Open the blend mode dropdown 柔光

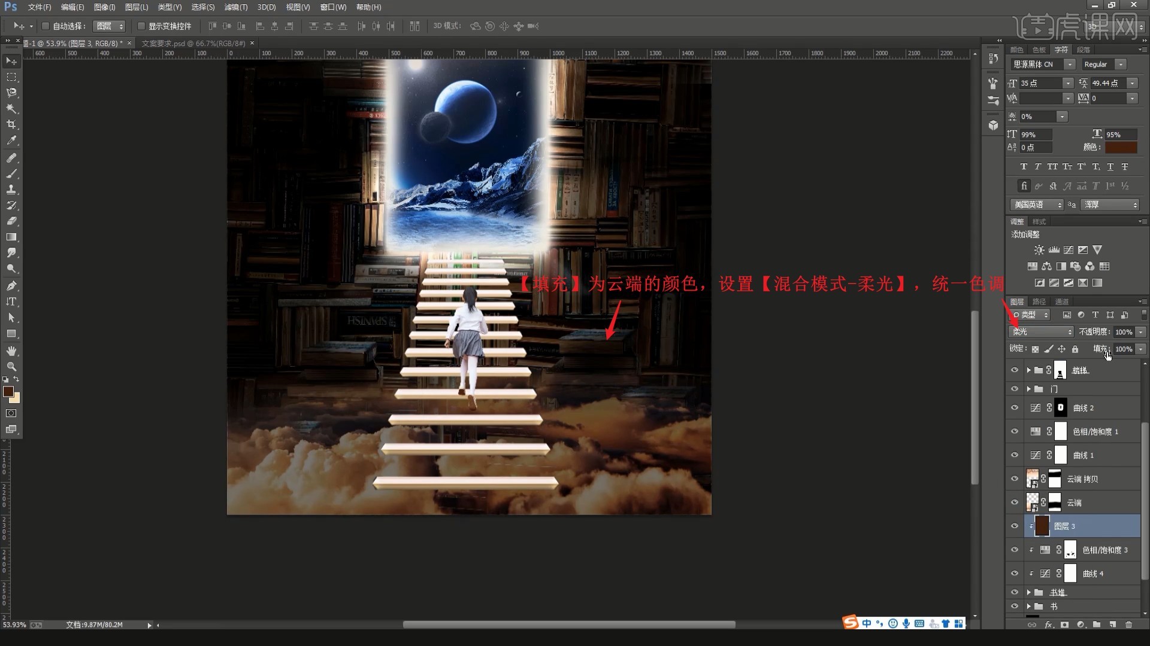pos(1042,331)
